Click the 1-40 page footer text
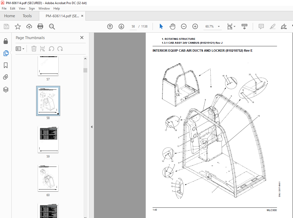Image resolution: width=293 pixels, height=218 pixels. pyautogui.click(x=155, y=210)
